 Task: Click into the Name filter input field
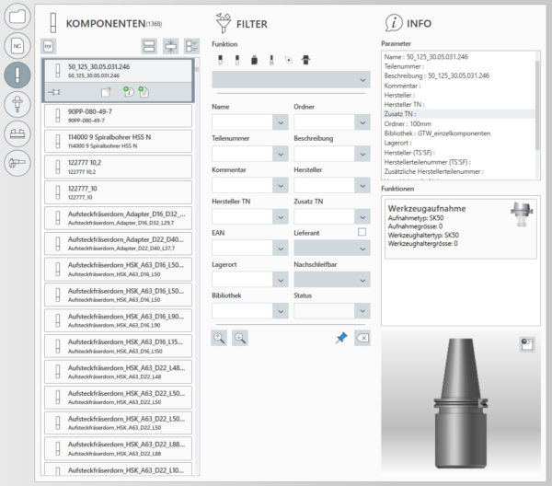point(242,122)
